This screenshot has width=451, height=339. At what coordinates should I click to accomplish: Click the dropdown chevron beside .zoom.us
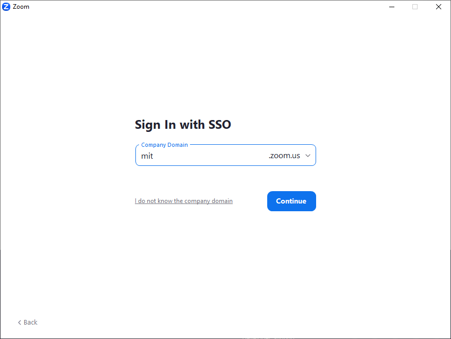(308, 155)
